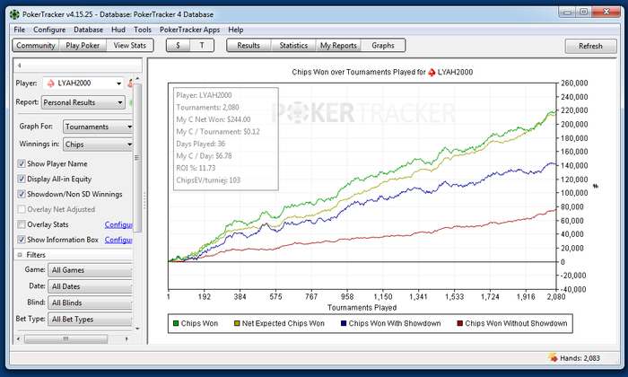Image resolution: width=628 pixels, height=377 pixels.
Task: Click the collapse arrow at top of sidebar
Action: click(19, 65)
